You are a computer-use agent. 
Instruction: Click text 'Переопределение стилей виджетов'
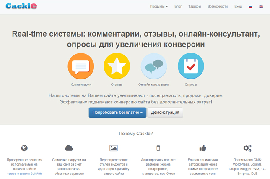pos(114,162)
